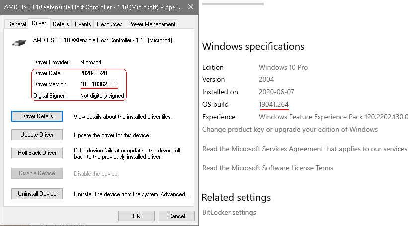Click the Windows 10 Pro edition value
This screenshot has height=226, width=408.
[283, 67]
